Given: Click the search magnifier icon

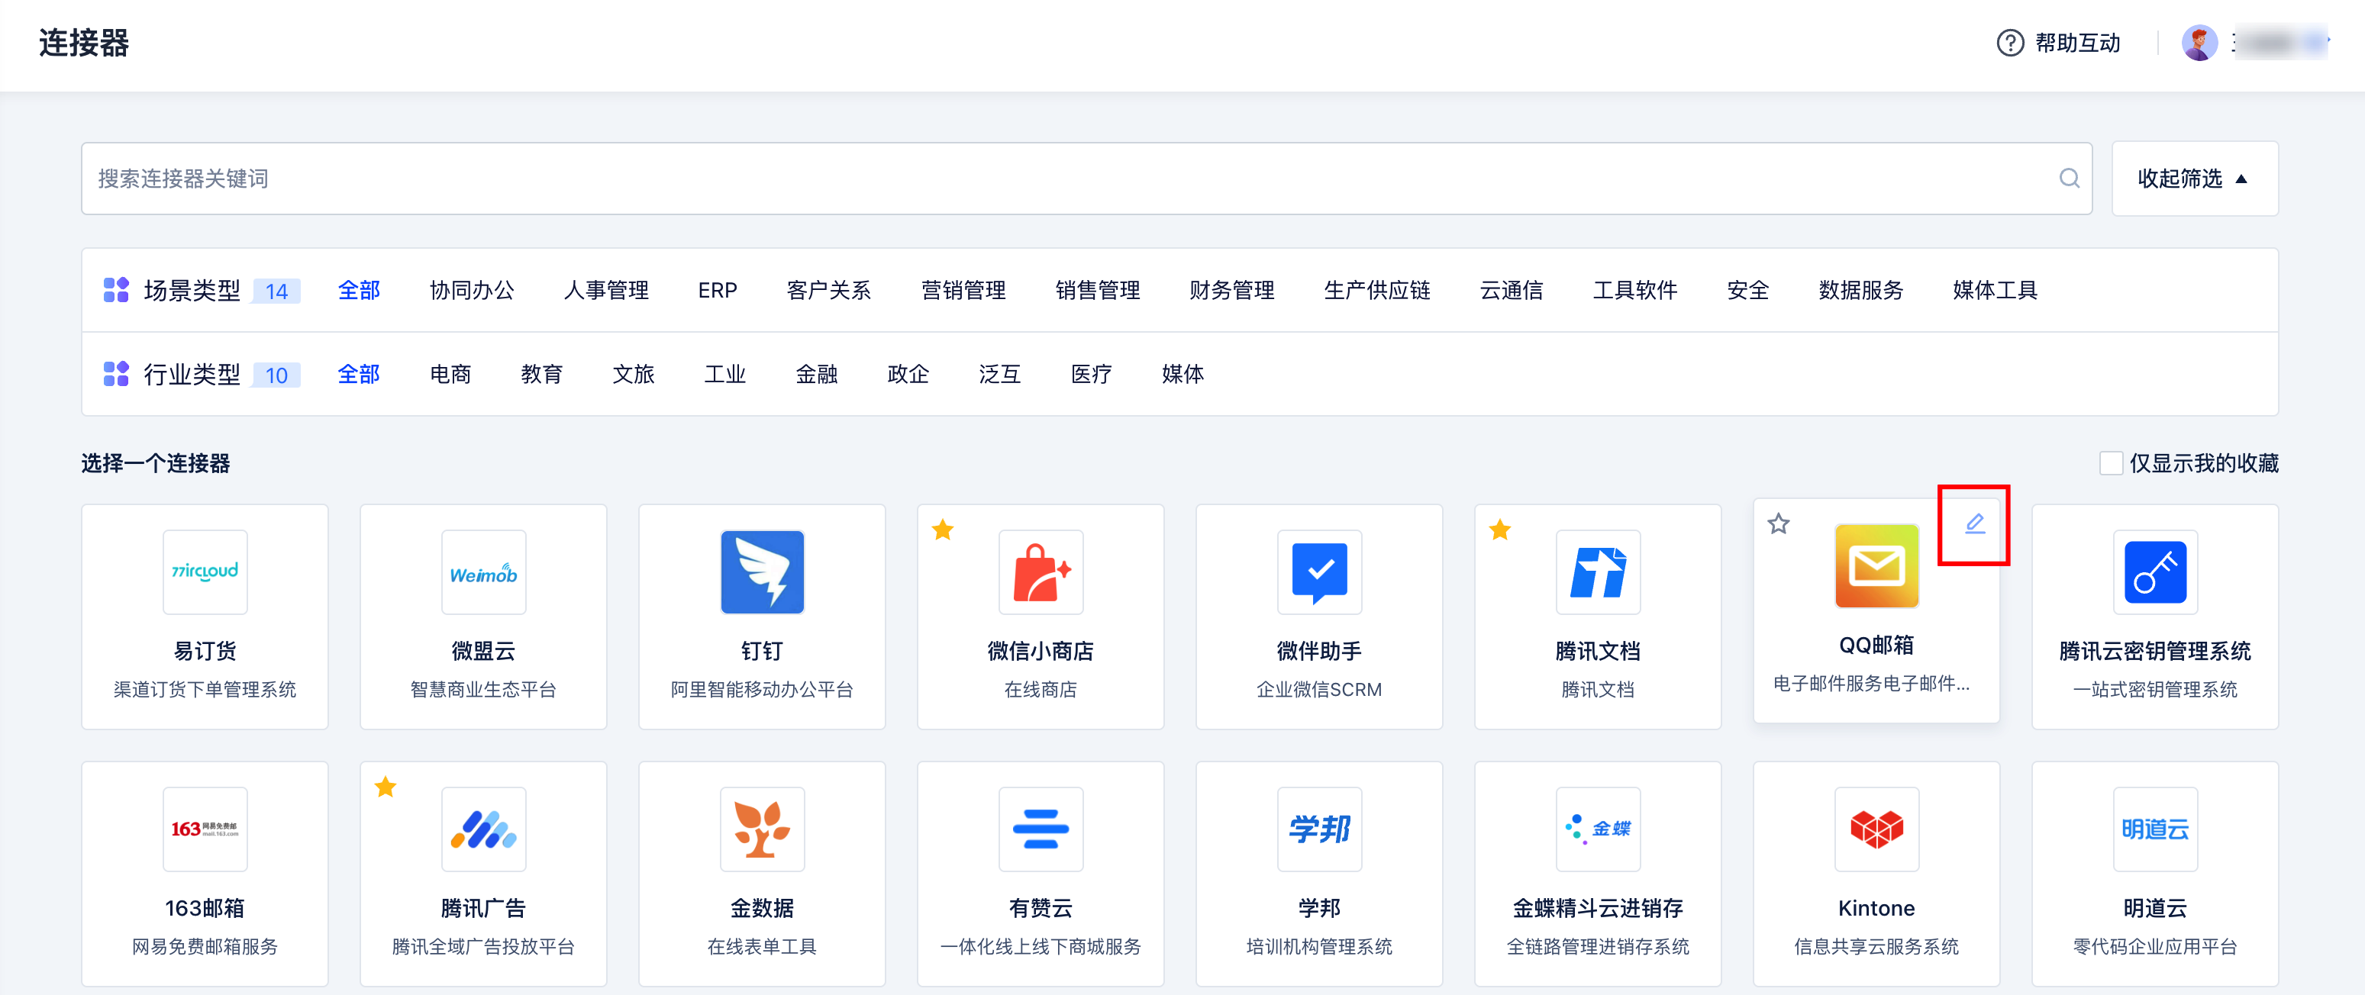Looking at the screenshot, I should pos(2069,178).
